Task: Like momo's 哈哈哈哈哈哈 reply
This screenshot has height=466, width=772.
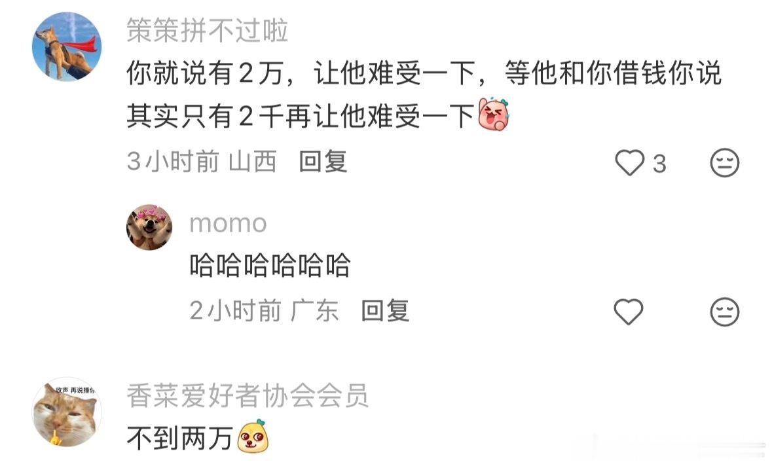Action: click(x=629, y=312)
